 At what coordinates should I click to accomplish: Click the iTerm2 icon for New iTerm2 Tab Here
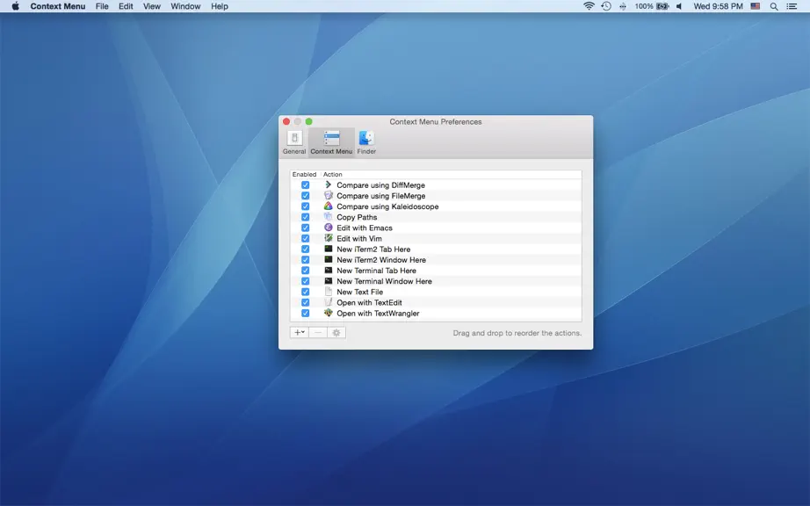click(x=328, y=249)
